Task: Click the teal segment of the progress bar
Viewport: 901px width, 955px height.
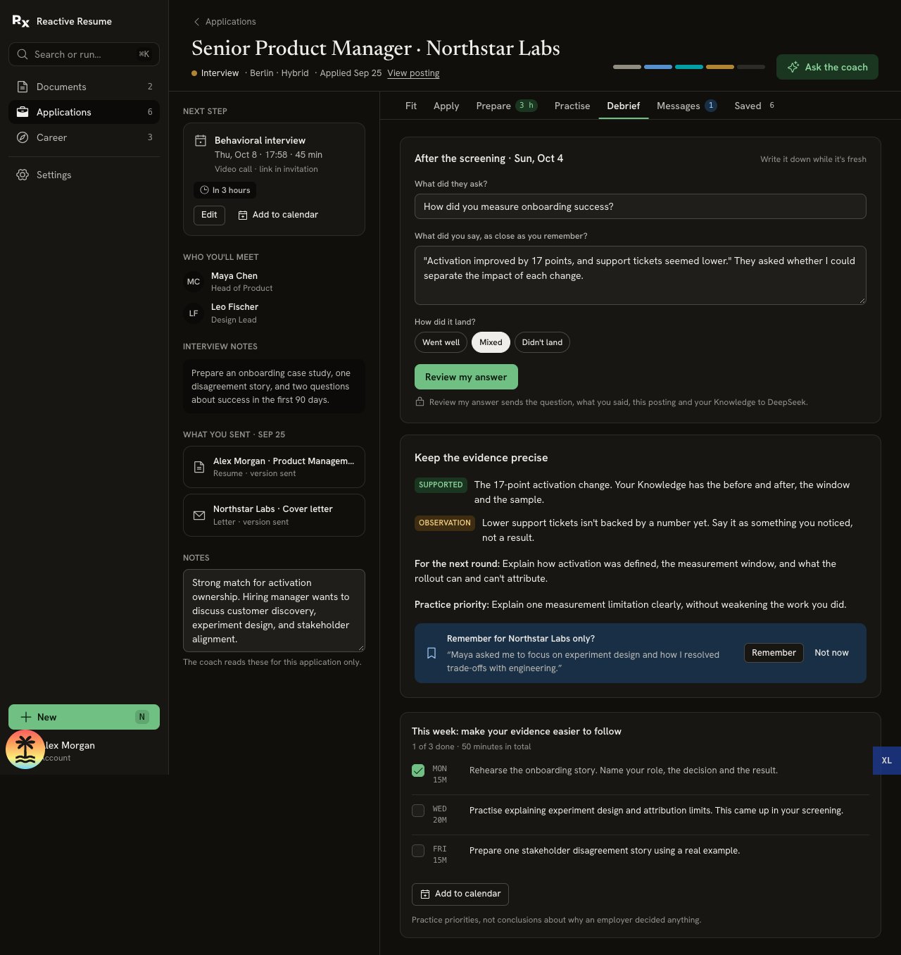Action: (x=689, y=67)
